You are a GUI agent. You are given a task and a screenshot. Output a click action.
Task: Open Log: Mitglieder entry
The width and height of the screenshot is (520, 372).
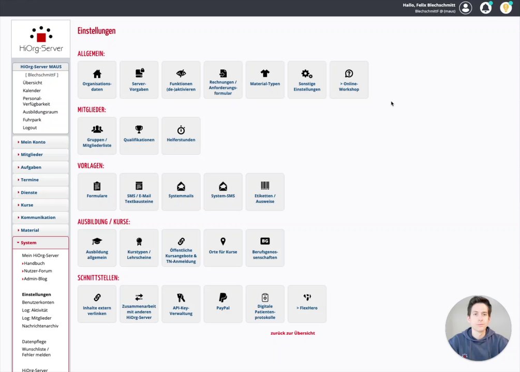click(37, 318)
